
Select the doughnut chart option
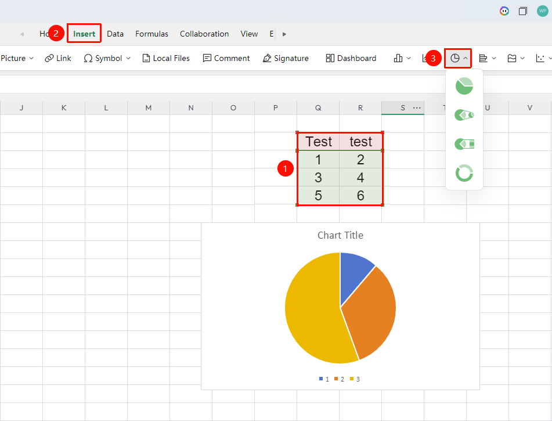click(464, 173)
